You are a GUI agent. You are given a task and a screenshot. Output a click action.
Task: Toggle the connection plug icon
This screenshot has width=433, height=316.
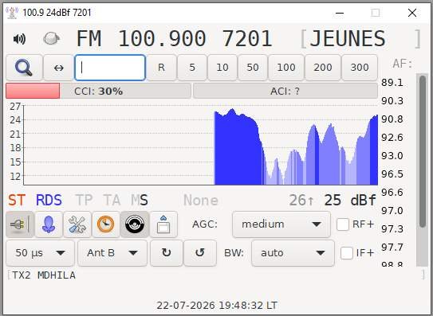click(20, 224)
